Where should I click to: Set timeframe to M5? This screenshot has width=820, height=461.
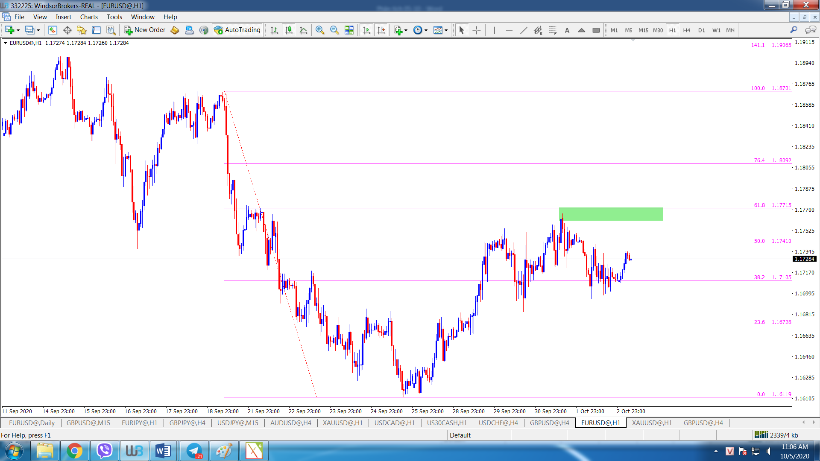point(628,30)
